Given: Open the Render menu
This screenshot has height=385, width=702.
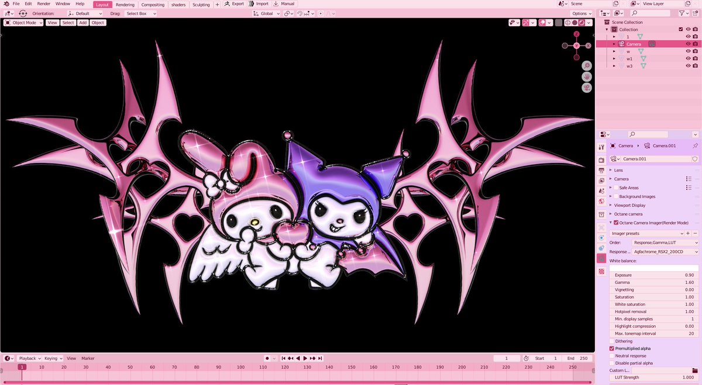Looking at the screenshot, I should tap(44, 4).
